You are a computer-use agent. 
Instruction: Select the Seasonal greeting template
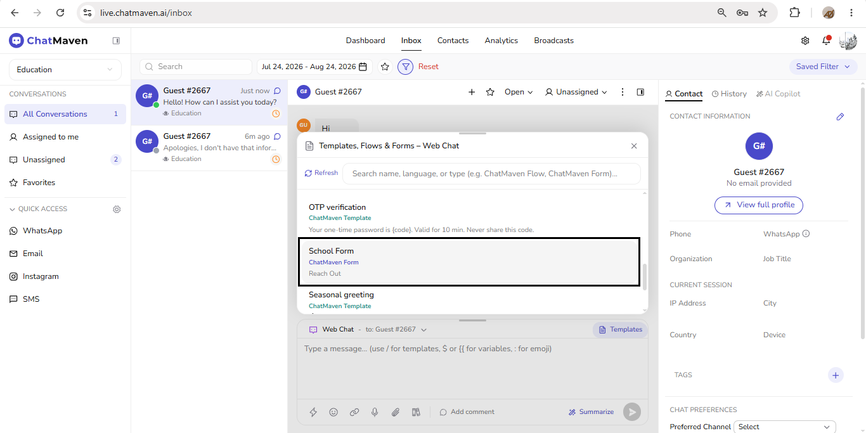click(x=469, y=301)
